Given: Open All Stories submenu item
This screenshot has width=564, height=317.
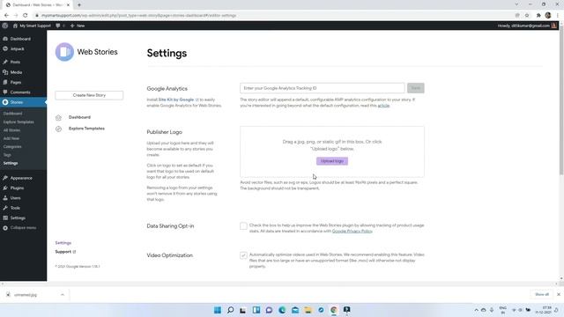Looking at the screenshot, I should (11, 130).
